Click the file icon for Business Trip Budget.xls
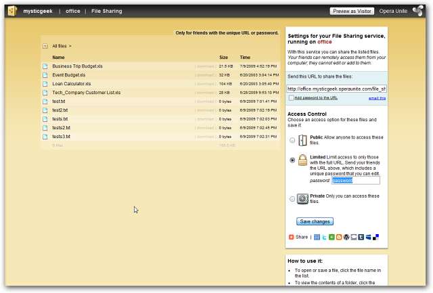Viewport: 433px width, 293px height. pyautogui.click(x=46, y=66)
